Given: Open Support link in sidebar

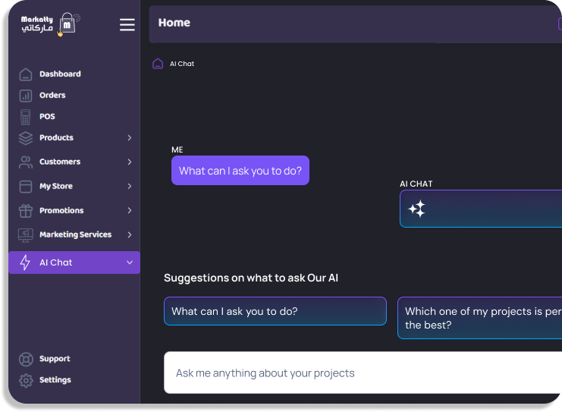Looking at the screenshot, I should [x=55, y=359].
